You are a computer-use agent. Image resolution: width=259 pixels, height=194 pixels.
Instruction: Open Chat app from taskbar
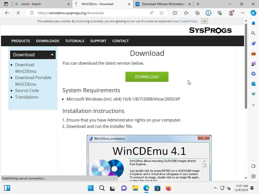(124, 188)
